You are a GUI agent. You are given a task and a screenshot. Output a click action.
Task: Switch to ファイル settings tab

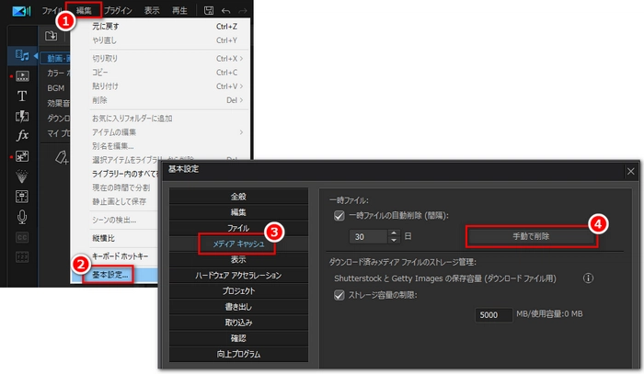238,229
